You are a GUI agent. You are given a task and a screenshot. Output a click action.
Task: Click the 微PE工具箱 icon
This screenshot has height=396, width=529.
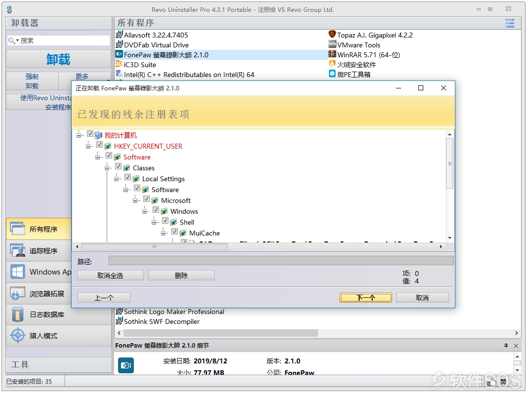[x=332, y=74]
